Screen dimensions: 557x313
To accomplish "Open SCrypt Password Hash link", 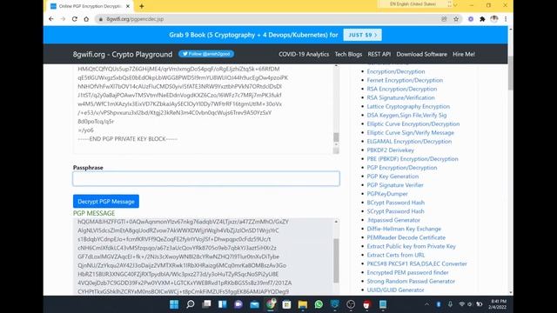I will (x=395, y=211).
